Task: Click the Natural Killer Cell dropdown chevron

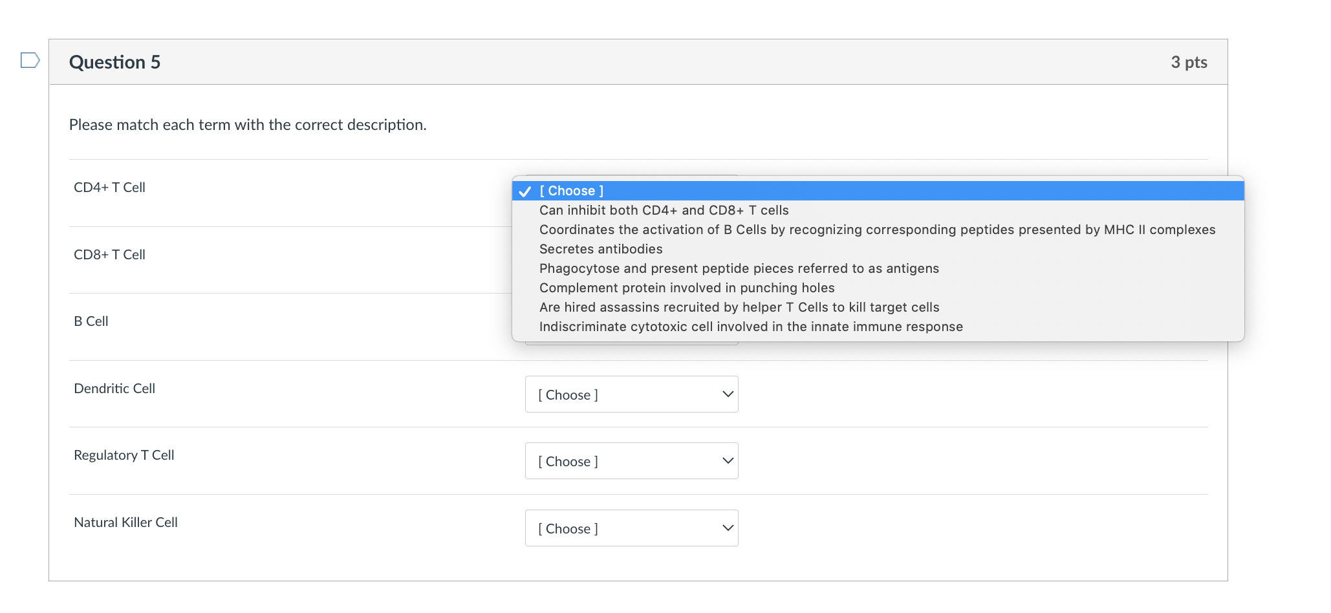Action: 728,528
